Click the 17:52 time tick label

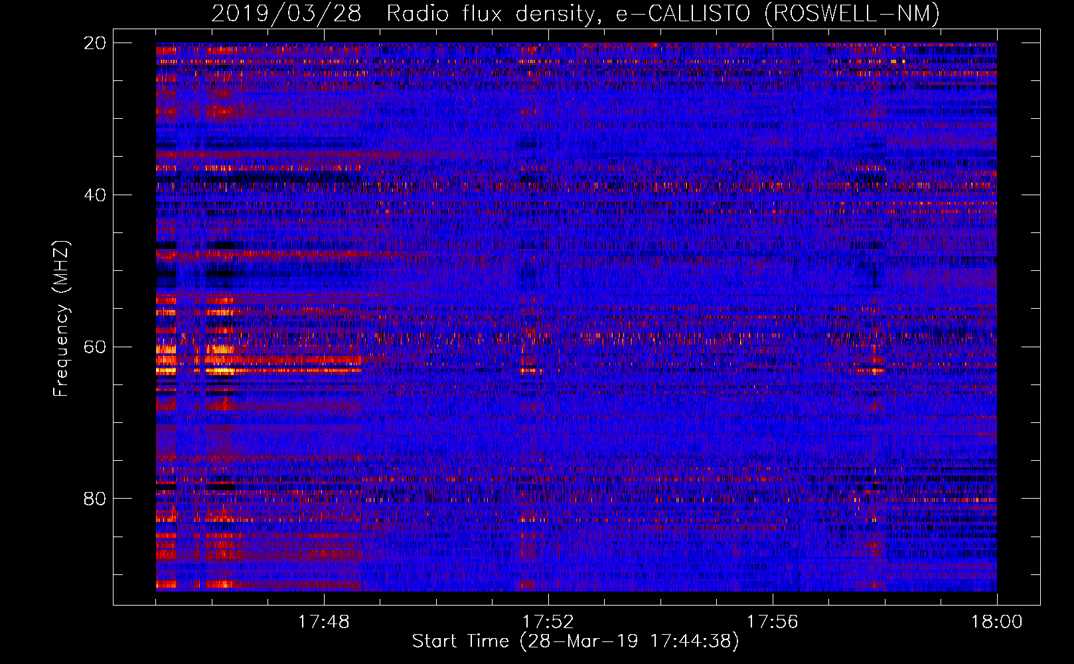coord(548,622)
